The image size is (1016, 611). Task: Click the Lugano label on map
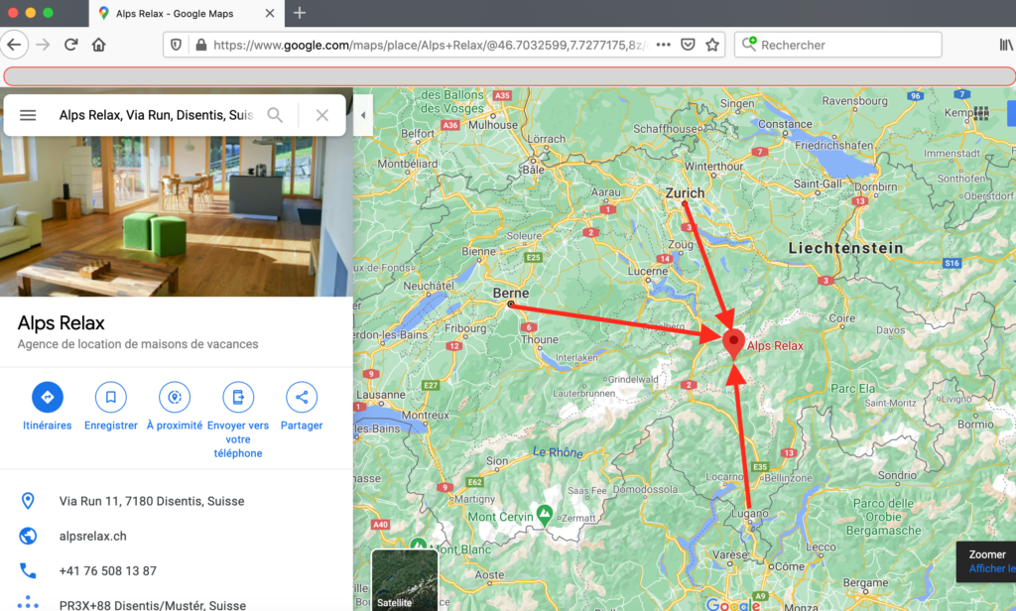click(750, 513)
